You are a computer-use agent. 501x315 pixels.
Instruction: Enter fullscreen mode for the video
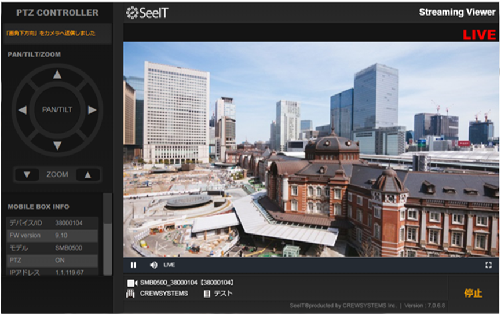488,265
